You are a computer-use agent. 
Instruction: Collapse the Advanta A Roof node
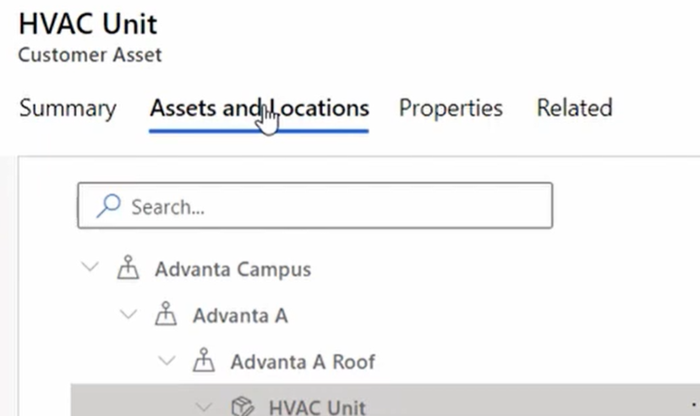coord(167,360)
